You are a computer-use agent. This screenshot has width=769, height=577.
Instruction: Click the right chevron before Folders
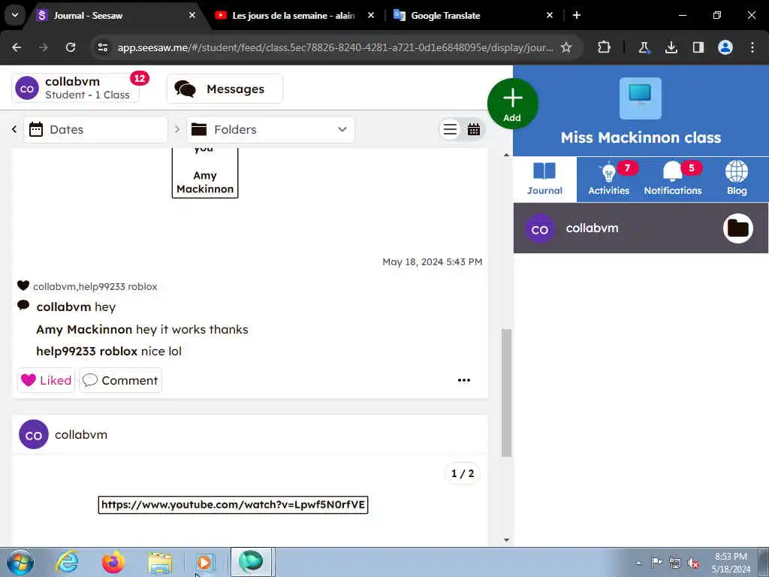177,129
